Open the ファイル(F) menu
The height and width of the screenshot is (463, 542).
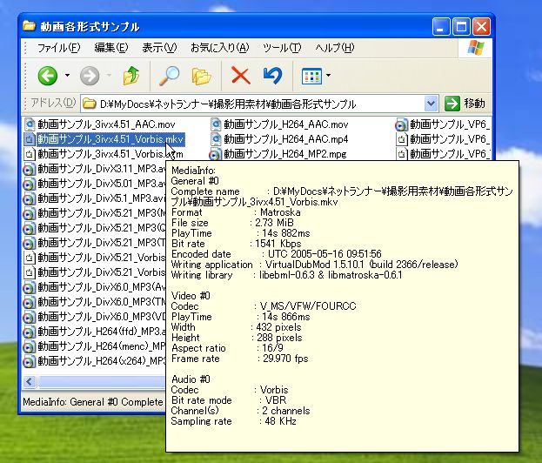click(58, 47)
